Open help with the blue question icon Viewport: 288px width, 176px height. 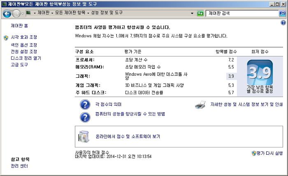tap(283, 23)
